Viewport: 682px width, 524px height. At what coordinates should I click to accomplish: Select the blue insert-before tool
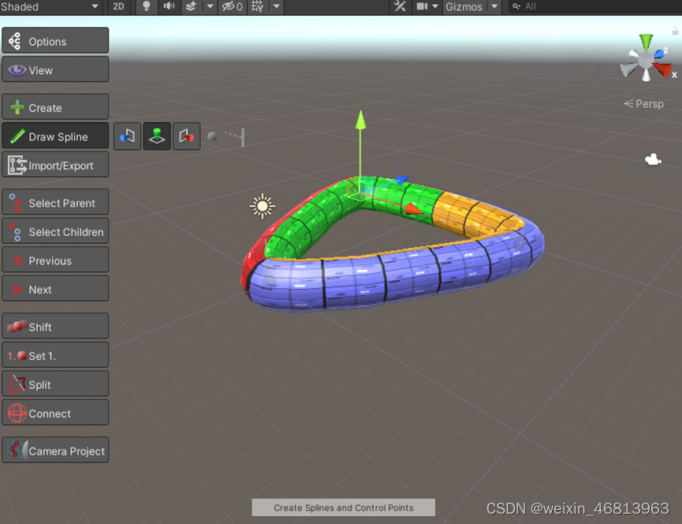127,136
